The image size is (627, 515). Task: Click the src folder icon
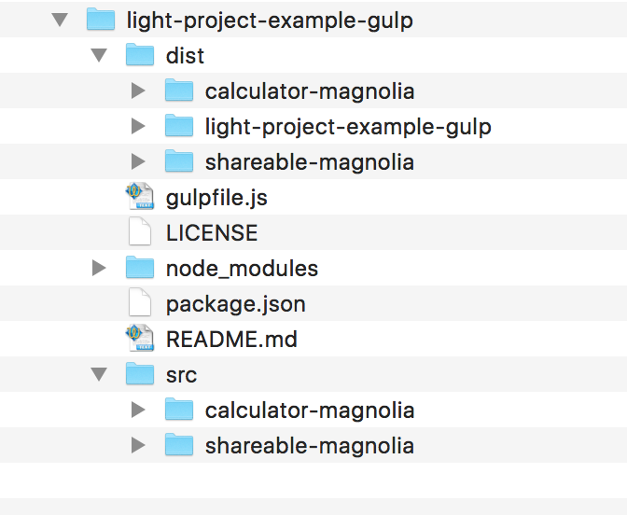click(x=139, y=374)
